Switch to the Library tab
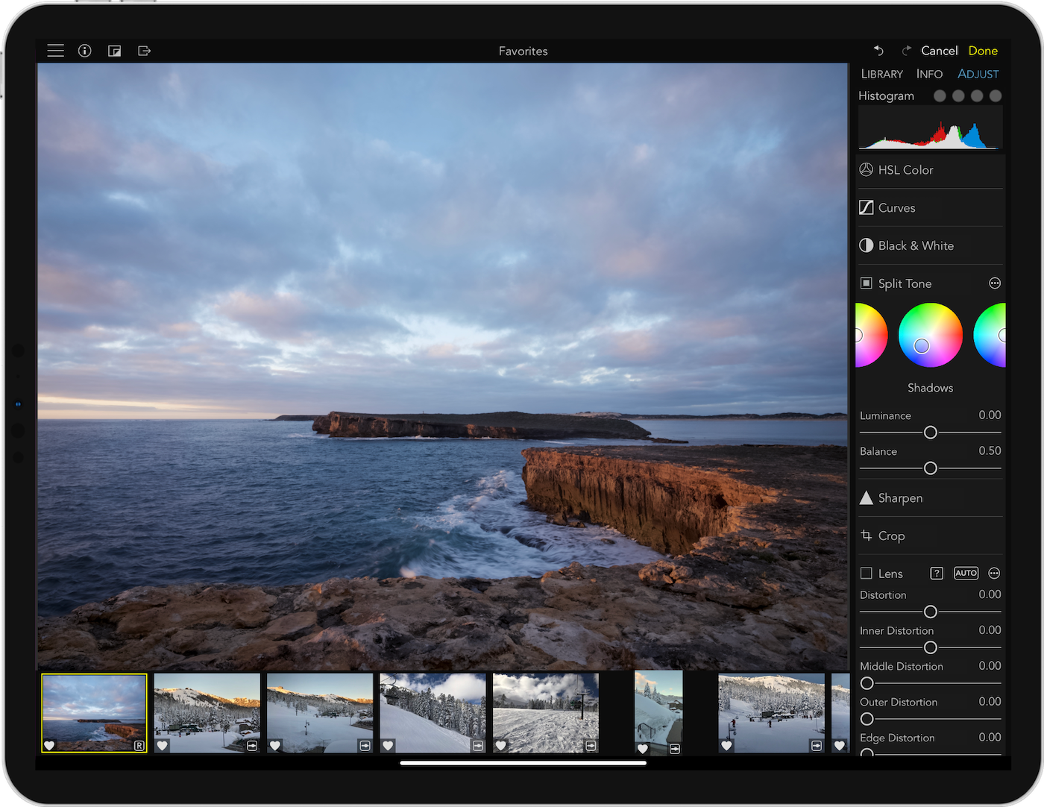Screen dimensions: 1044x807 coord(881,74)
